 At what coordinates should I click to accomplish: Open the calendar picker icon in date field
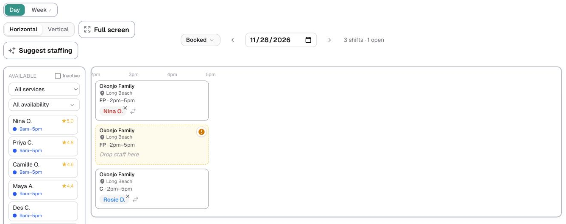pos(308,40)
